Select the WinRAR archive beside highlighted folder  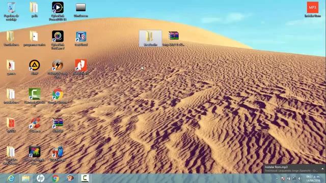point(173,39)
